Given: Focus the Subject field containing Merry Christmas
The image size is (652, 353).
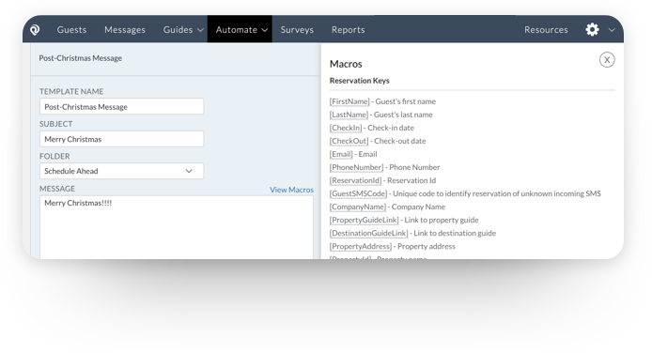Looking at the screenshot, I should click(x=121, y=139).
